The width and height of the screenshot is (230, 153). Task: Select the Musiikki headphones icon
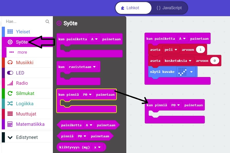pyautogui.click(x=10, y=62)
